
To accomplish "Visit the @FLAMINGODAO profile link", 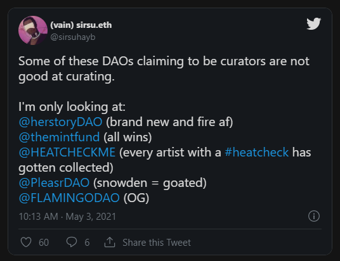I will (69, 198).
